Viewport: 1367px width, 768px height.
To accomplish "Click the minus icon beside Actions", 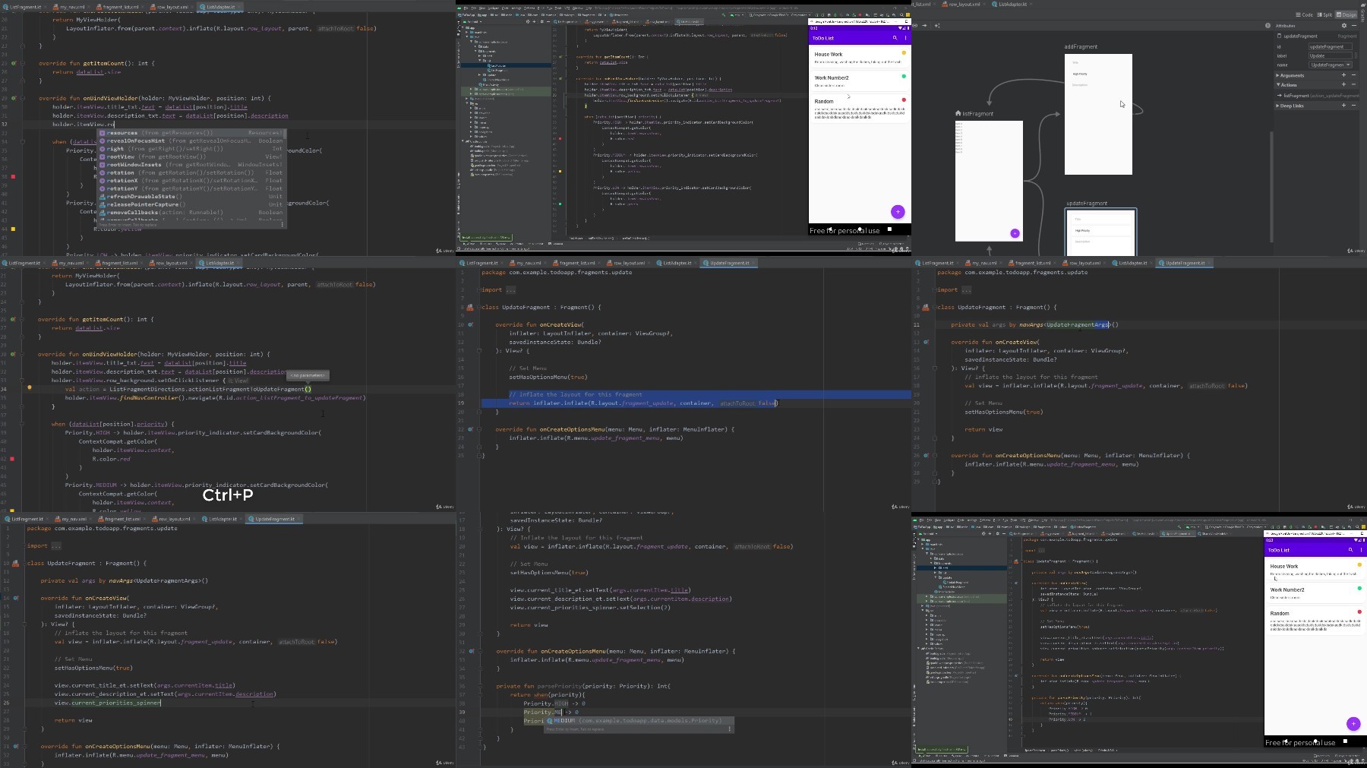I will tap(1354, 84).
